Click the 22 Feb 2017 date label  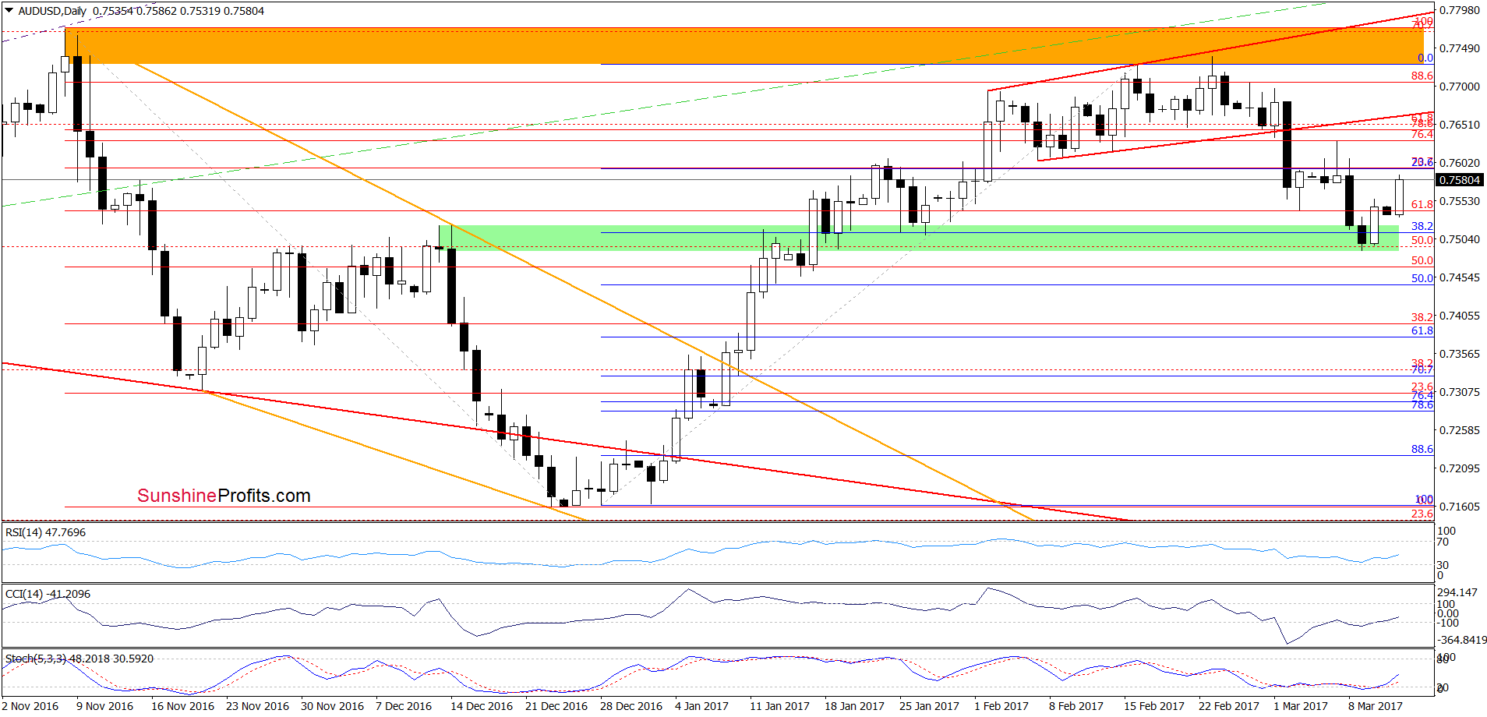tap(1228, 706)
